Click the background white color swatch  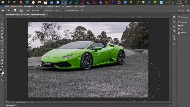coord(3,73)
